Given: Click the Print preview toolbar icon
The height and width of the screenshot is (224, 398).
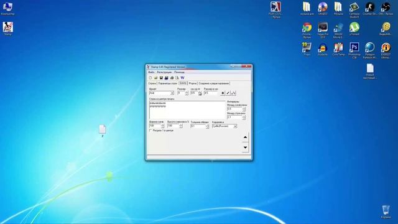Looking at the screenshot, I should 177,78.
